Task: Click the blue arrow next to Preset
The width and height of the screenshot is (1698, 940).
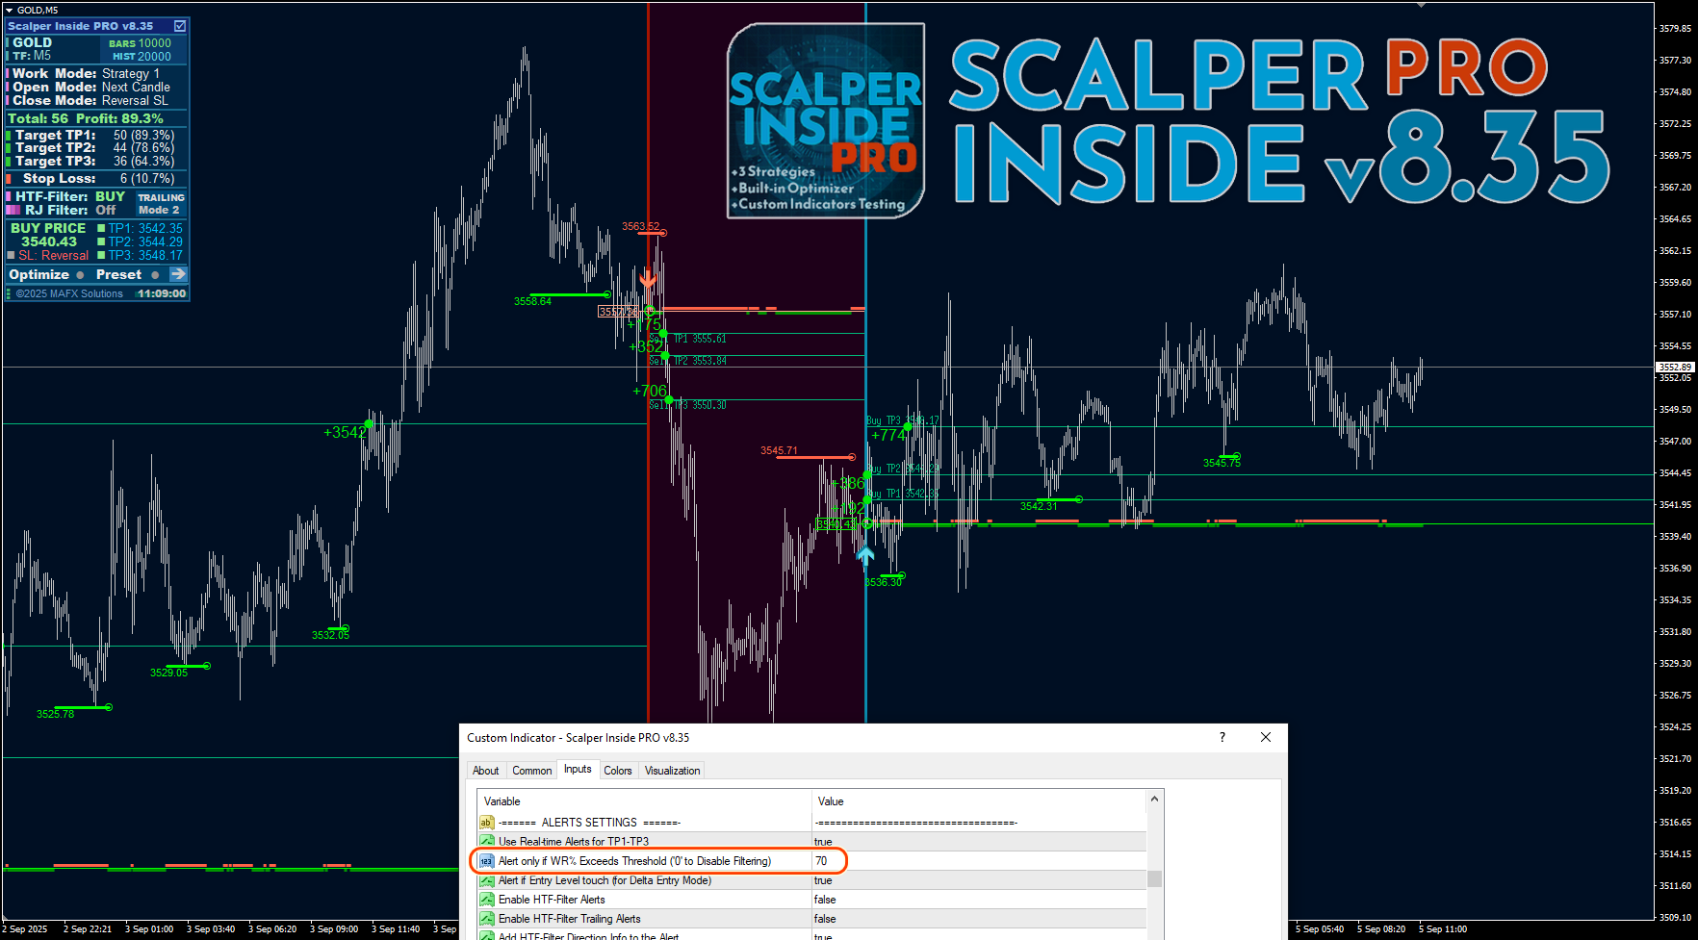Action: tap(178, 274)
